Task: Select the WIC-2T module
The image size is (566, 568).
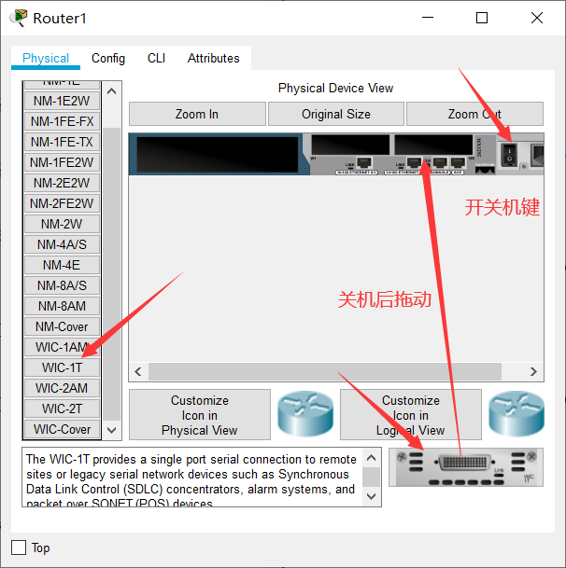Action: (62, 409)
